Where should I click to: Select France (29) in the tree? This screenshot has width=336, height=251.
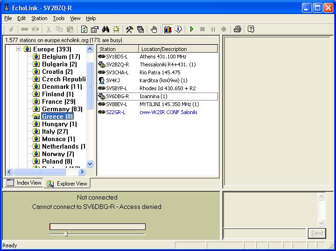click(x=59, y=101)
